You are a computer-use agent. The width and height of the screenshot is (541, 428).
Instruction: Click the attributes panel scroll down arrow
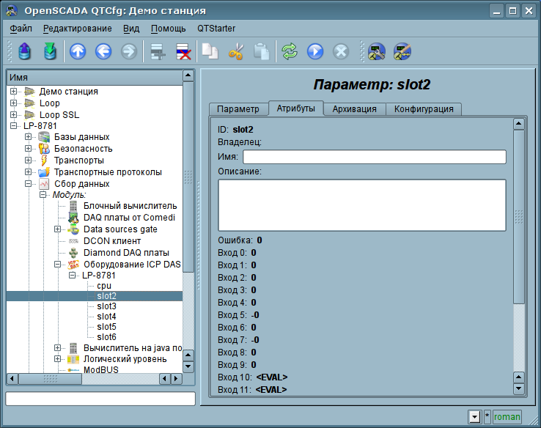(519, 388)
